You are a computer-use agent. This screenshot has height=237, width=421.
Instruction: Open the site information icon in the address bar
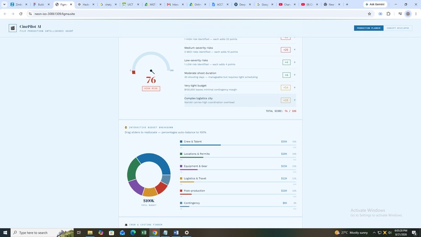(30, 14)
